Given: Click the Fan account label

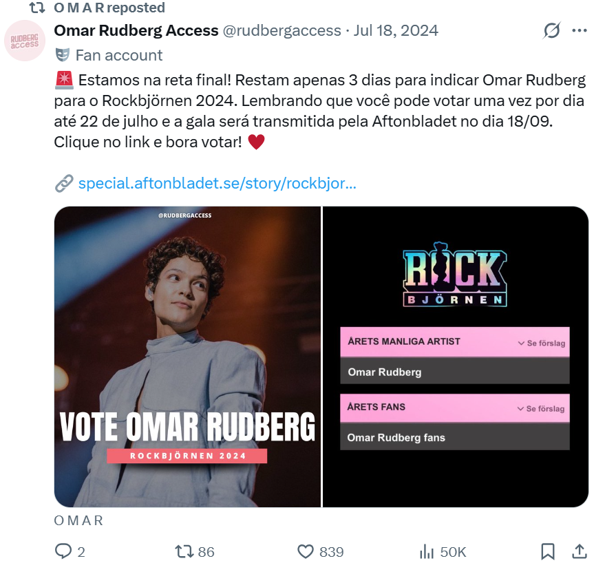Looking at the screenshot, I should 118,55.
